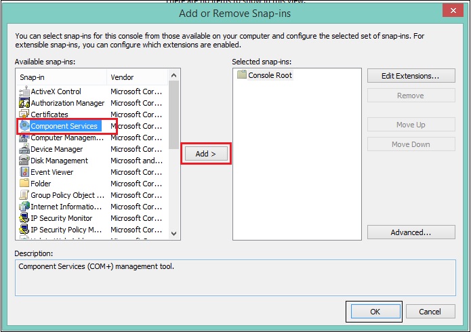Select Console Root in selected snap-ins
Viewport: 471px width, 332px height.
pos(270,75)
